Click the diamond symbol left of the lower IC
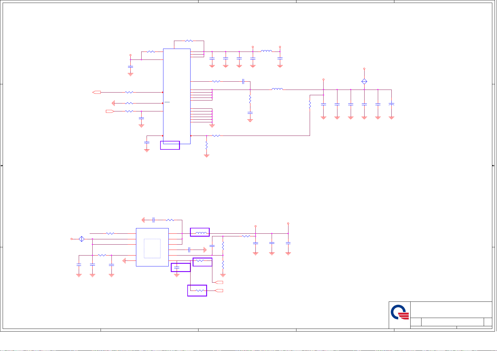The image size is (497, 351). pos(82,239)
